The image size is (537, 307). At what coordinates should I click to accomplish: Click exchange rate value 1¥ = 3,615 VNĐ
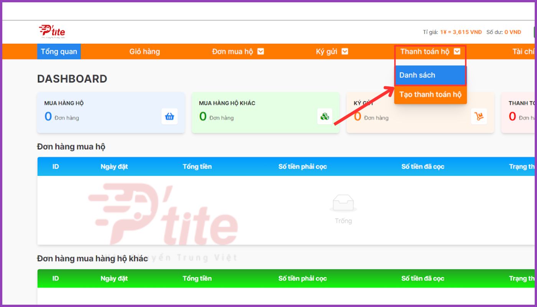(x=461, y=32)
